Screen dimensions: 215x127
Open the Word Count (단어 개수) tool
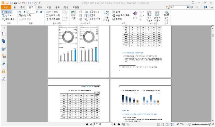click(166, 16)
